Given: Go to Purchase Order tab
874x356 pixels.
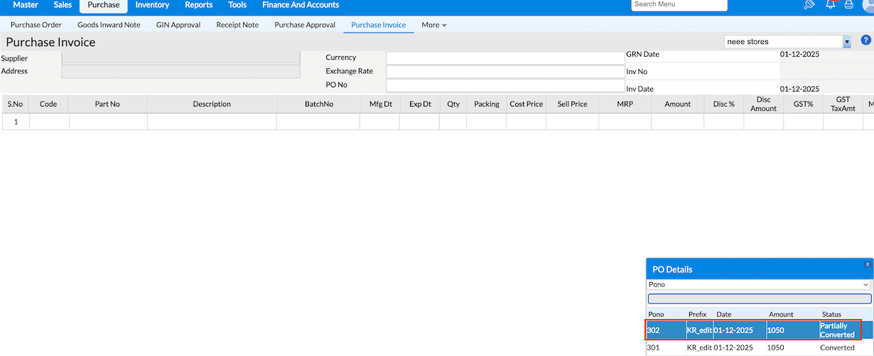Looking at the screenshot, I should [x=36, y=25].
